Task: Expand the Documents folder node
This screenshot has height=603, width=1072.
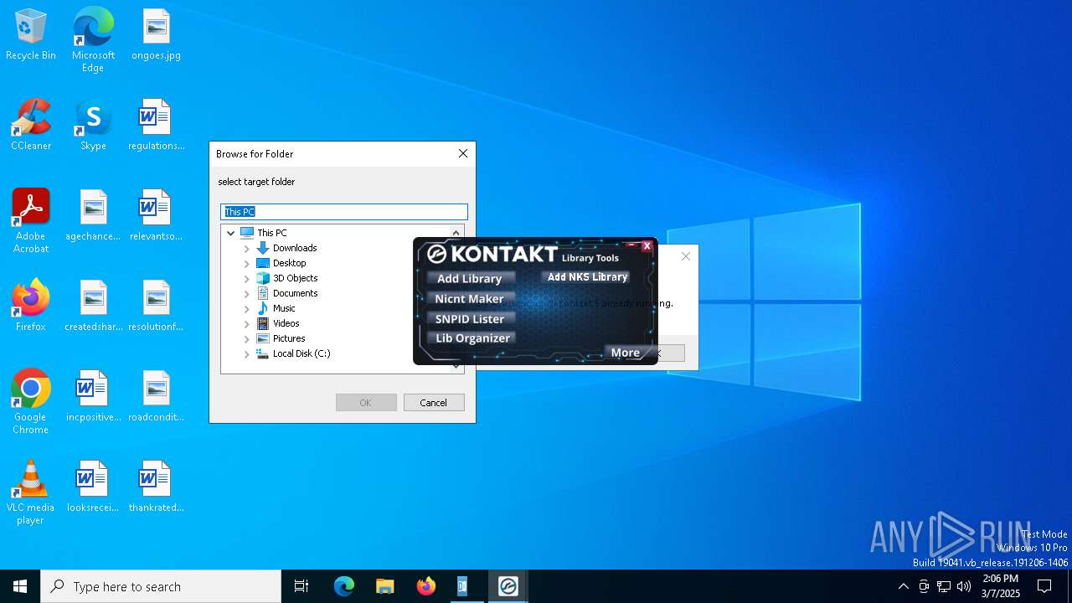Action: coord(247,294)
